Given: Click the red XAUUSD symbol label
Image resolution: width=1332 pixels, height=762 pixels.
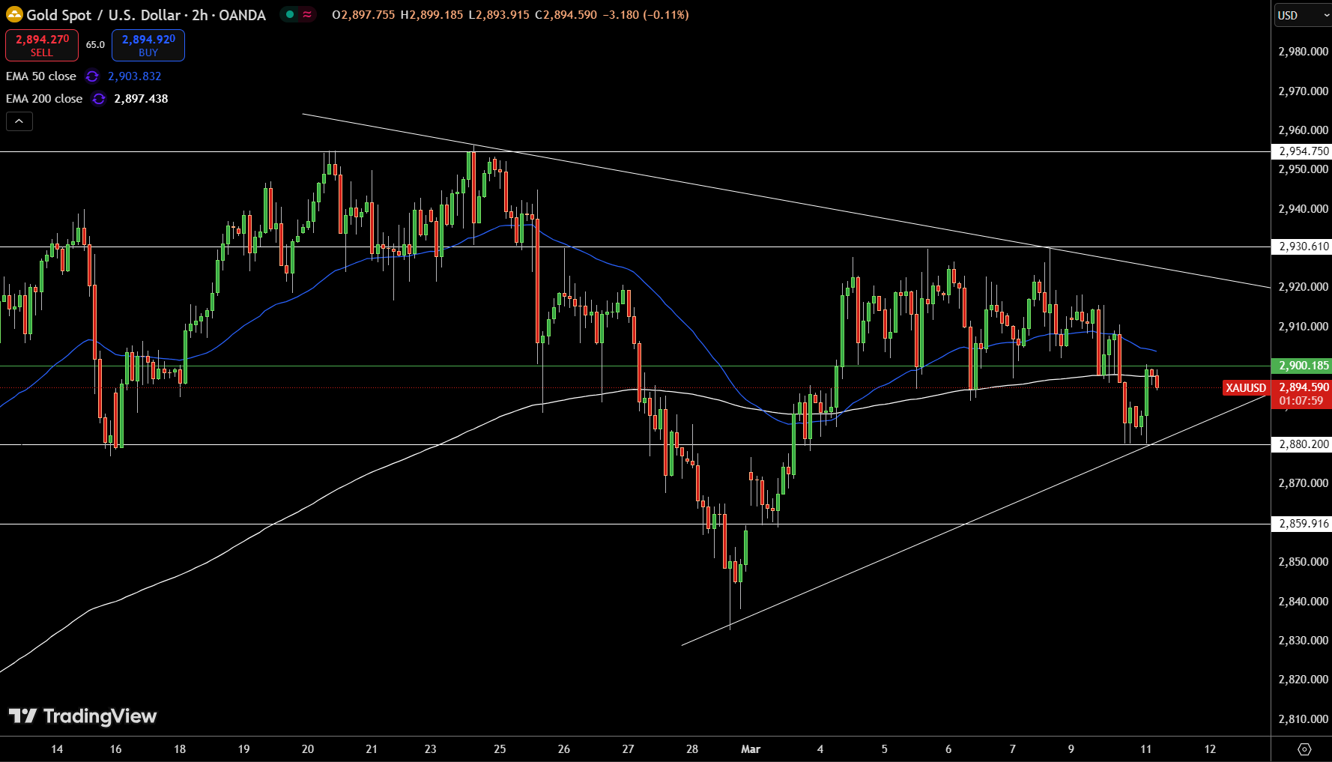Looking at the screenshot, I should tap(1246, 387).
